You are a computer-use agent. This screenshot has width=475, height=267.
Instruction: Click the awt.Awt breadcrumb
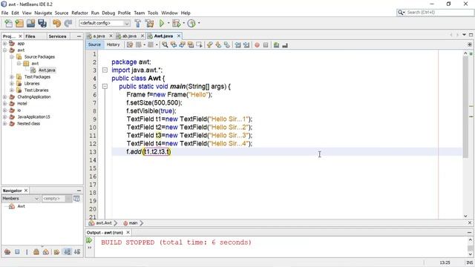(103, 223)
